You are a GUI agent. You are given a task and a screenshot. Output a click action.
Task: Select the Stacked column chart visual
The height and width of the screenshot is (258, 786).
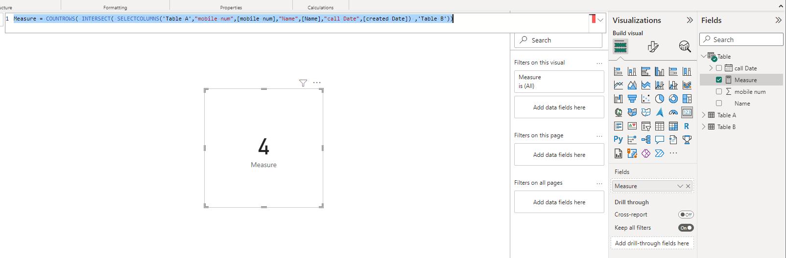pyautogui.click(x=632, y=71)
